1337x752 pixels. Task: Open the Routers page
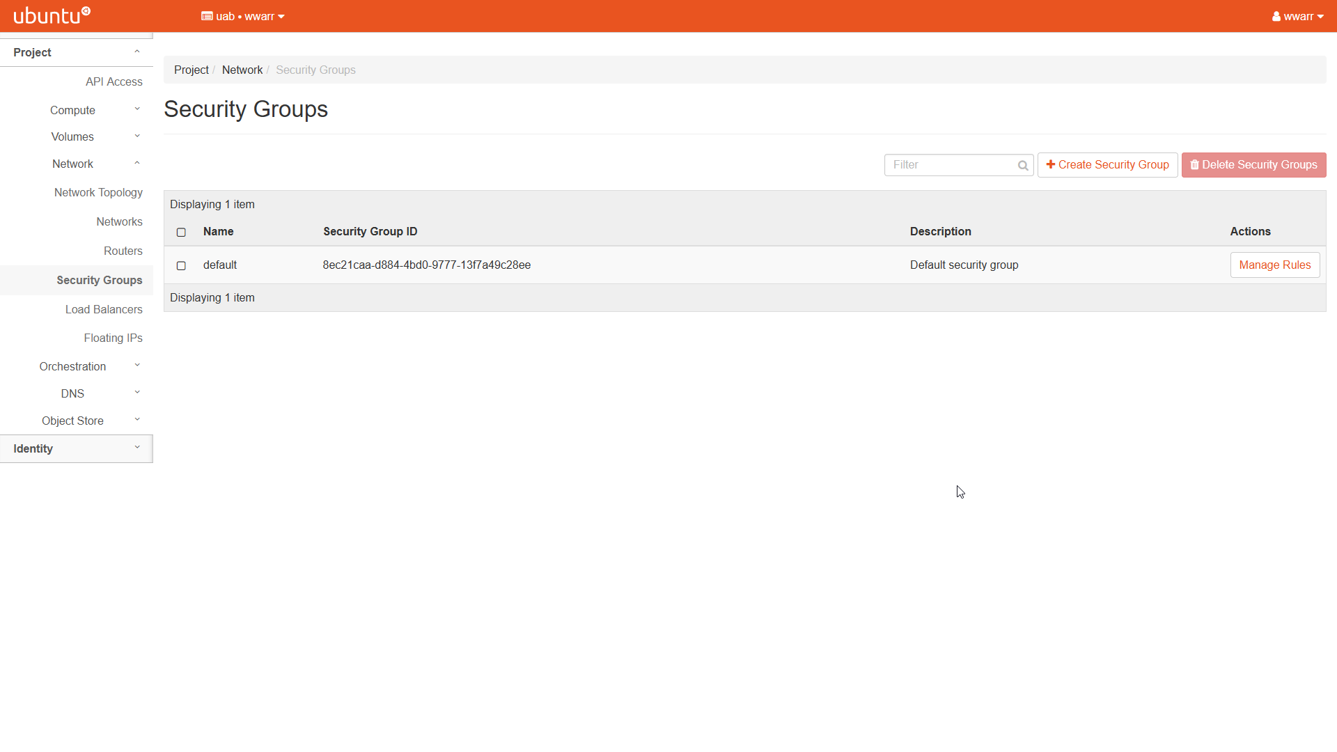[x=123, y=251]
